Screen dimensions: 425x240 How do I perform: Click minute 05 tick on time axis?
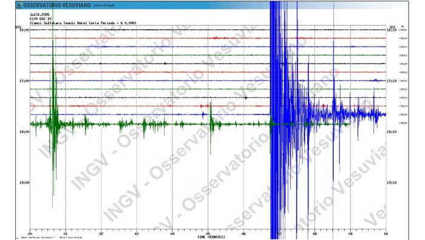pyautogui.click(x=208, y=233)
